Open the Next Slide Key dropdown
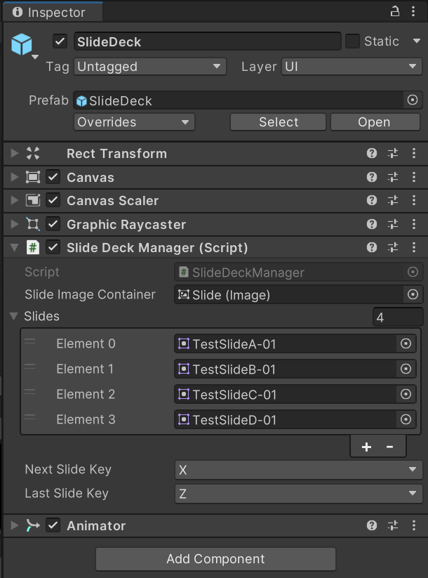This screenshot has height=578, width=428. (298, 470)
